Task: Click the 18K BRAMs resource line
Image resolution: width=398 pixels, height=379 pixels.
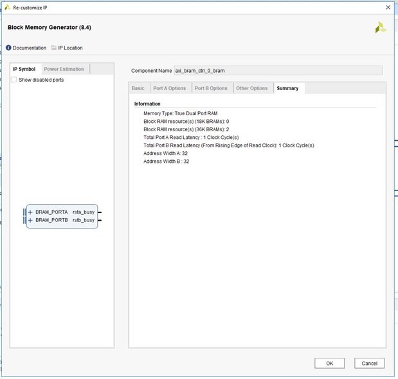Action: (186, 122)
